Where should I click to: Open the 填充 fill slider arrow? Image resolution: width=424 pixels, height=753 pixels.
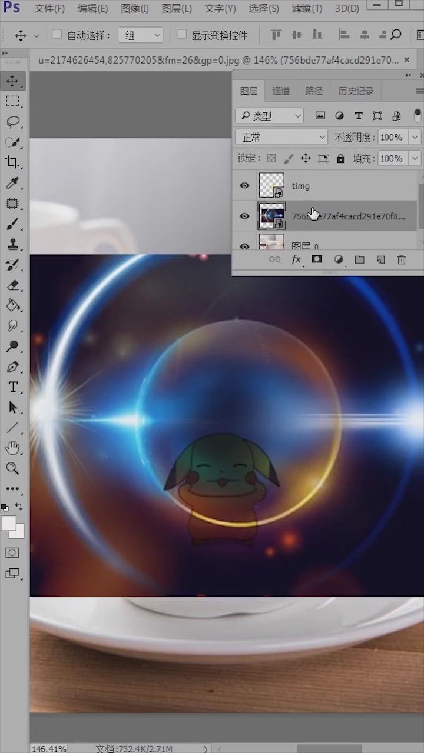[415, 158]
